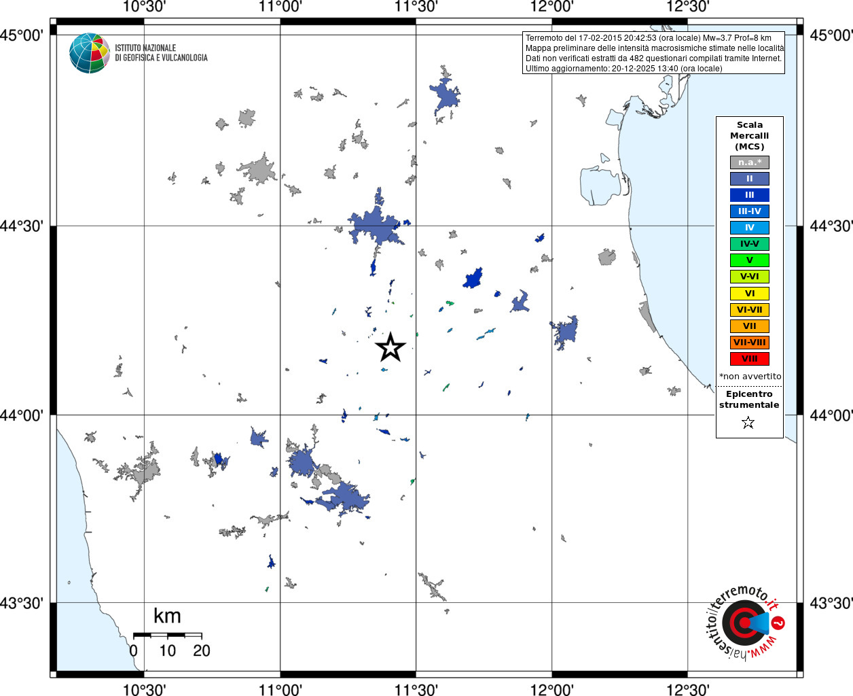853x696 pixels.
Task: Select the n.a.* gray legend swatch
Action: 750,162
